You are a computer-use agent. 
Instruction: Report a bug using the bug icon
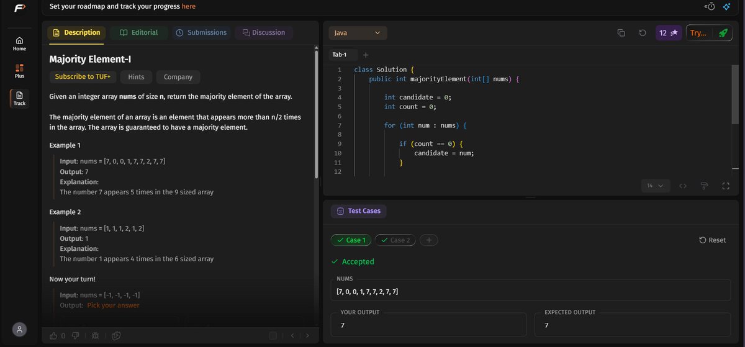point(95,336)
